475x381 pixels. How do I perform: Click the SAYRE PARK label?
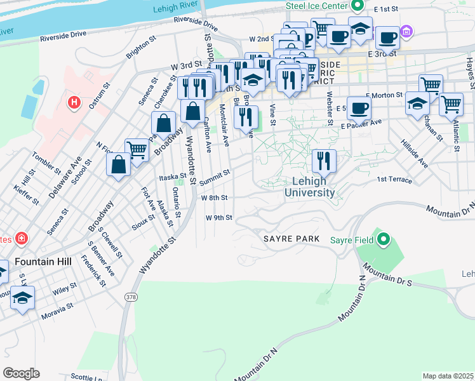pos(291,239)
